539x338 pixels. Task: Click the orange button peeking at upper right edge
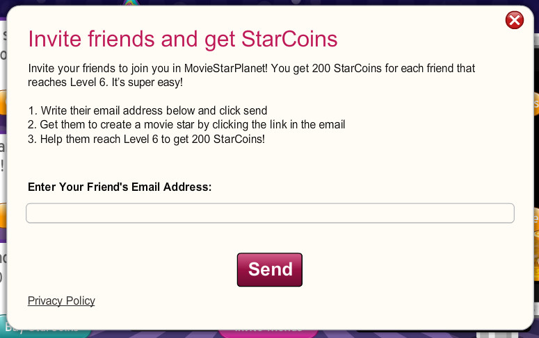536,104
